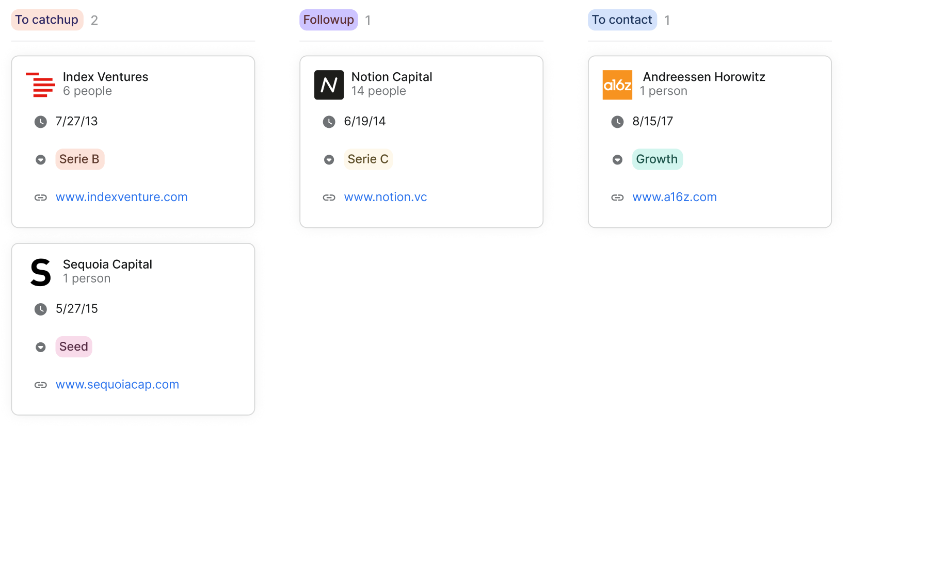
Task: Open select dropdown icon beside Serie C
Action: click(x=329, y=160)
